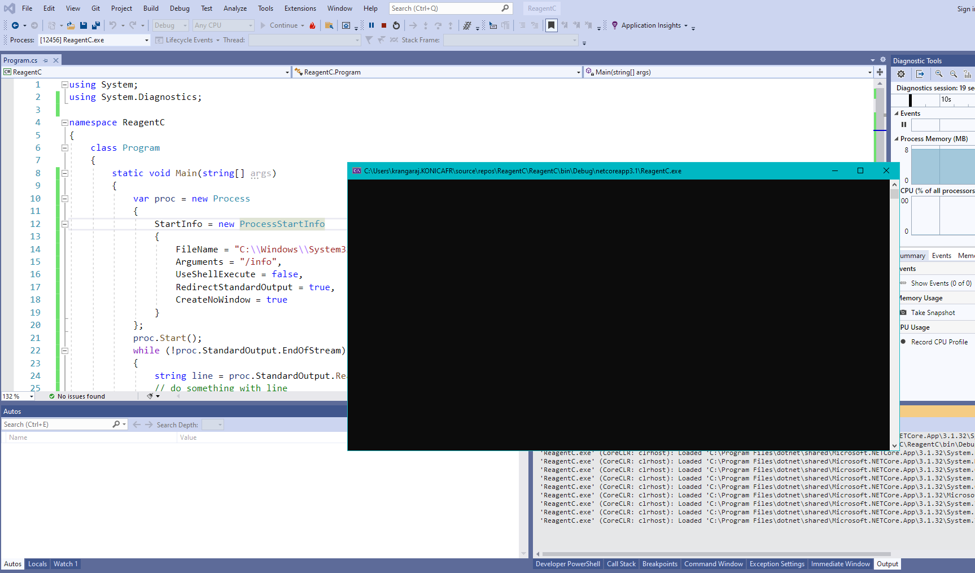The image size is (975, 573).
Task: Click the show next statement icon
Action: [413, 25]
